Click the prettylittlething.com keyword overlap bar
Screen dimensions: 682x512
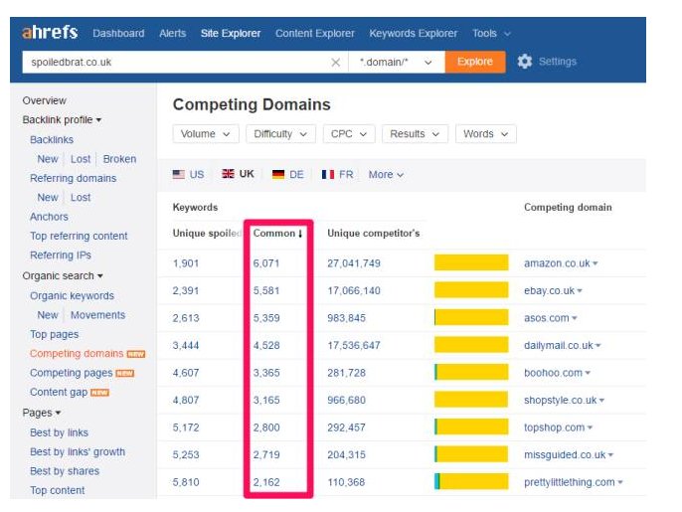tap(471, 482)
